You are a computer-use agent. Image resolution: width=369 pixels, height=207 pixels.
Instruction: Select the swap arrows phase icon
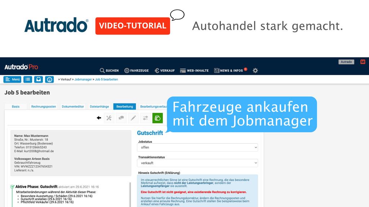[x=146, y=118]
